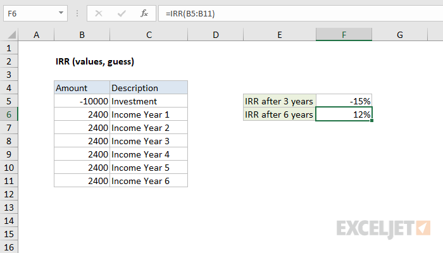Click the 'Income Year 1' cell

149,114
